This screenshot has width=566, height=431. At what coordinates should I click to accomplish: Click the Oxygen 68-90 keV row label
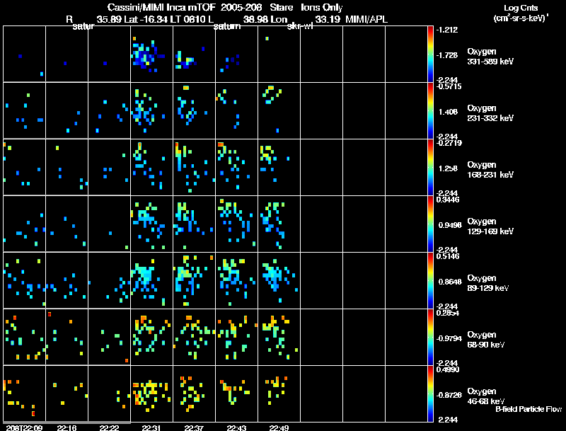[486, 340]
